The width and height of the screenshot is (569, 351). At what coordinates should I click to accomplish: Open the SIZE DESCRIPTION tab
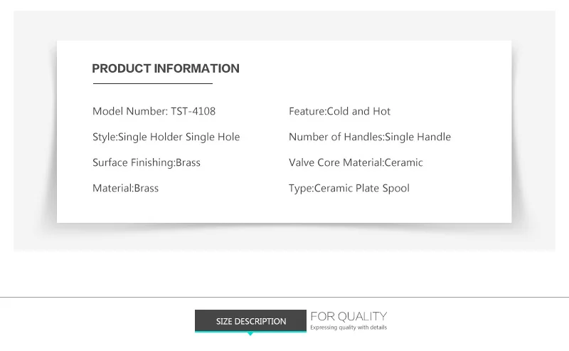pyautogui.click(x=250, y=320)
